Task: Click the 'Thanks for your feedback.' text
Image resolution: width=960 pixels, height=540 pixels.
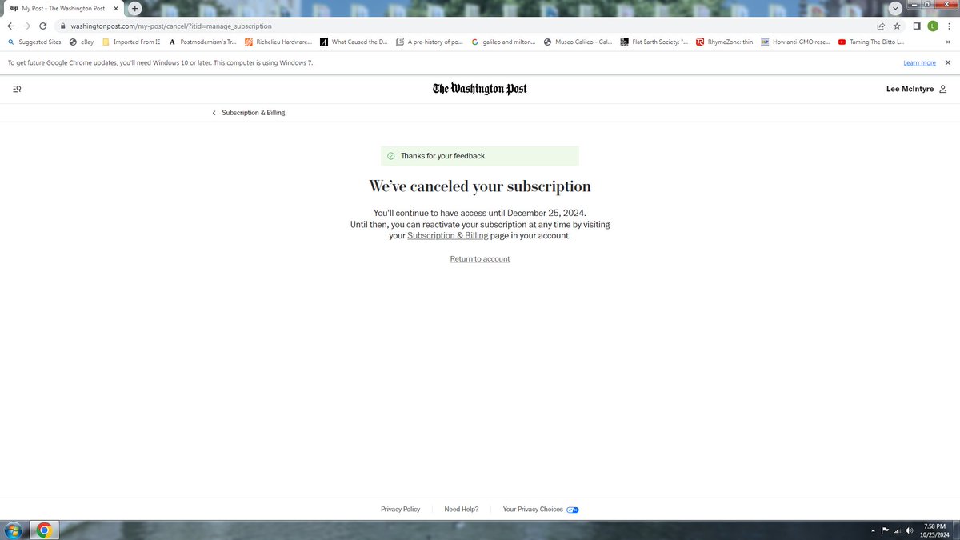Action: pos(443,156)
